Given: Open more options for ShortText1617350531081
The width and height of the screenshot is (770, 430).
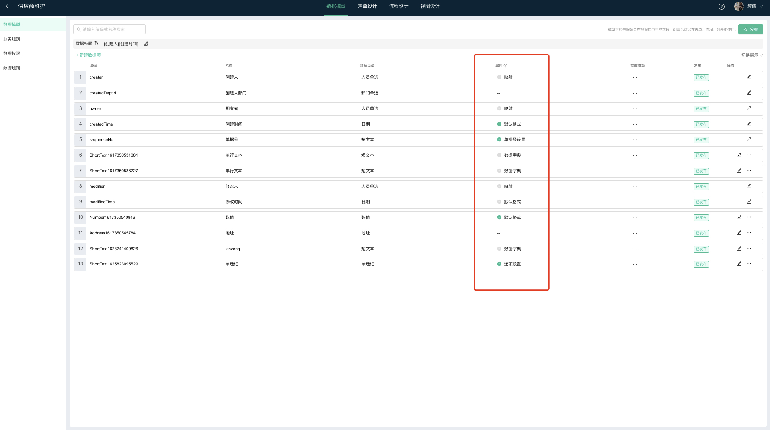Looking at the screenshot, I should pos(749,155).
